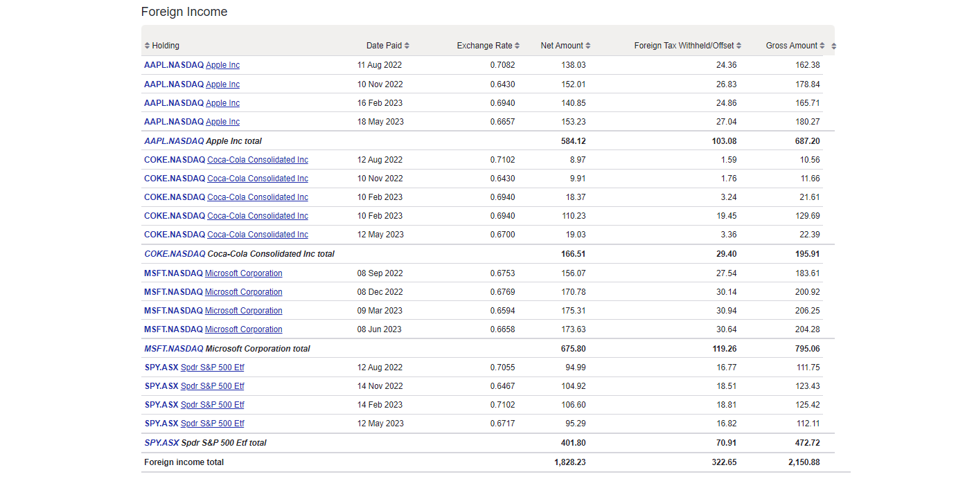Sort the table by the Date Paid header
The height and width of the screenshot is (481, 956).
point(383,45)
